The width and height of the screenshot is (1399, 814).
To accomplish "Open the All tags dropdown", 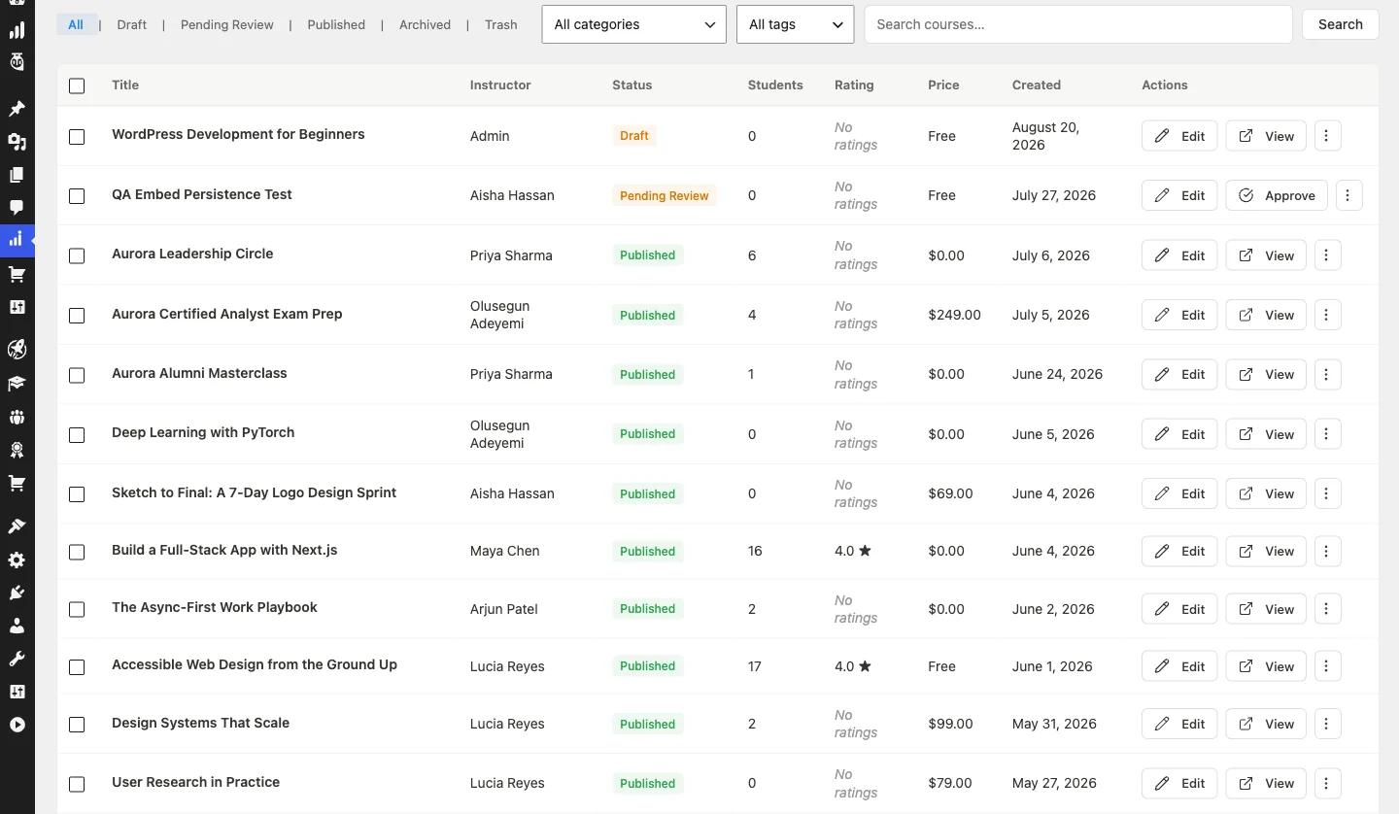I will 795,24.
